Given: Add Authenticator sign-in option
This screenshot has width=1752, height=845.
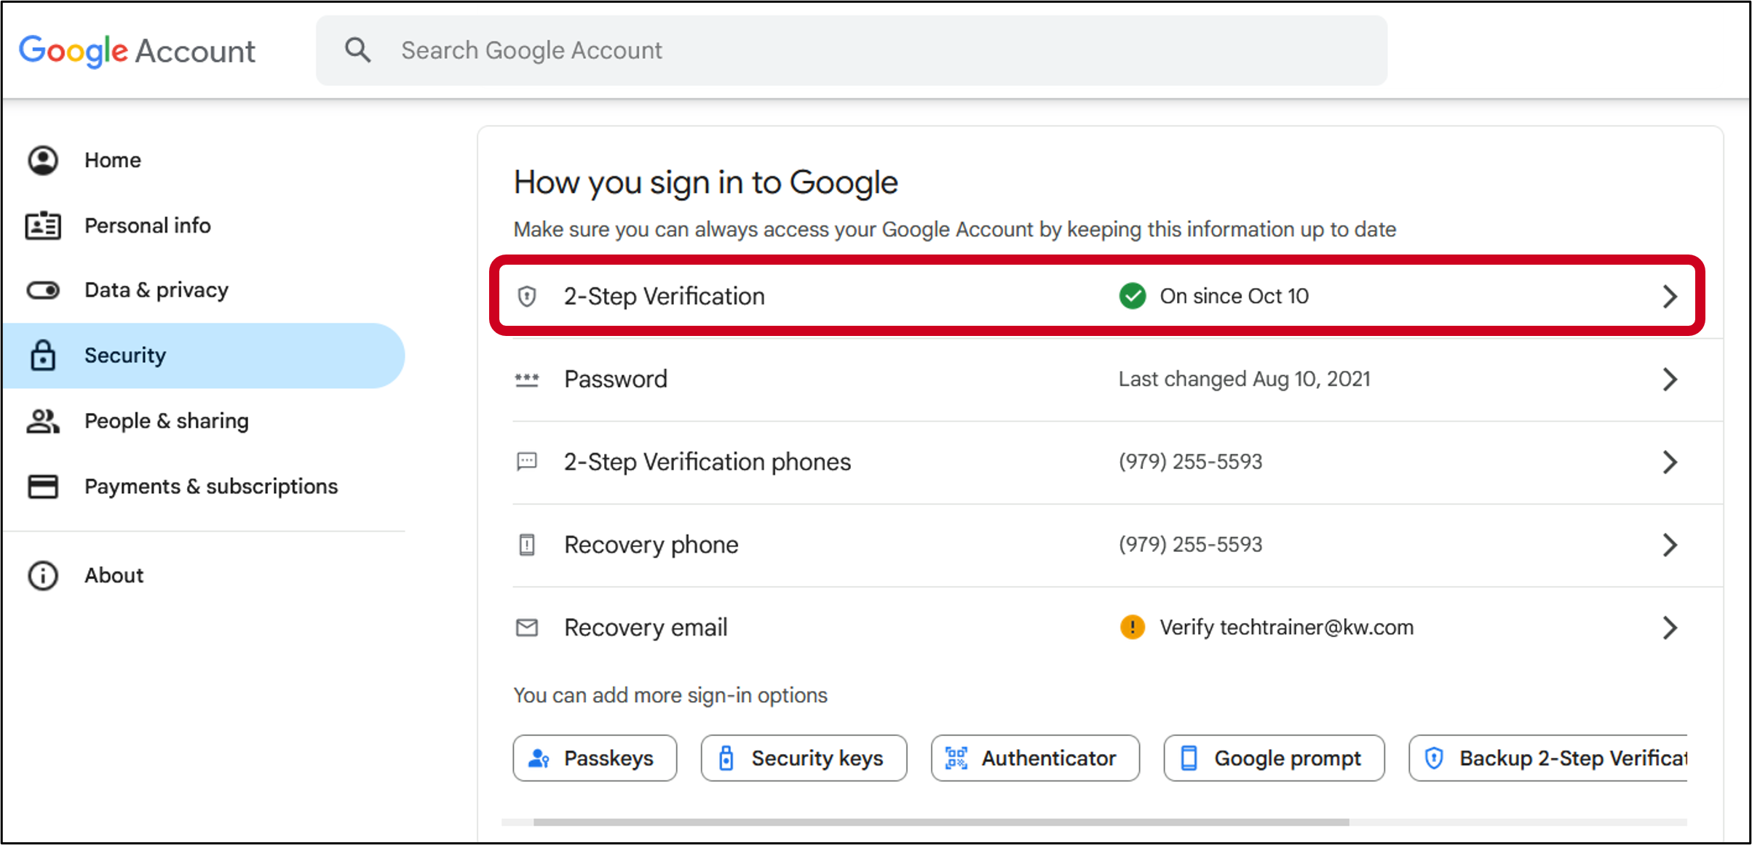Looking at the screenshot, I should (1035, 758).
